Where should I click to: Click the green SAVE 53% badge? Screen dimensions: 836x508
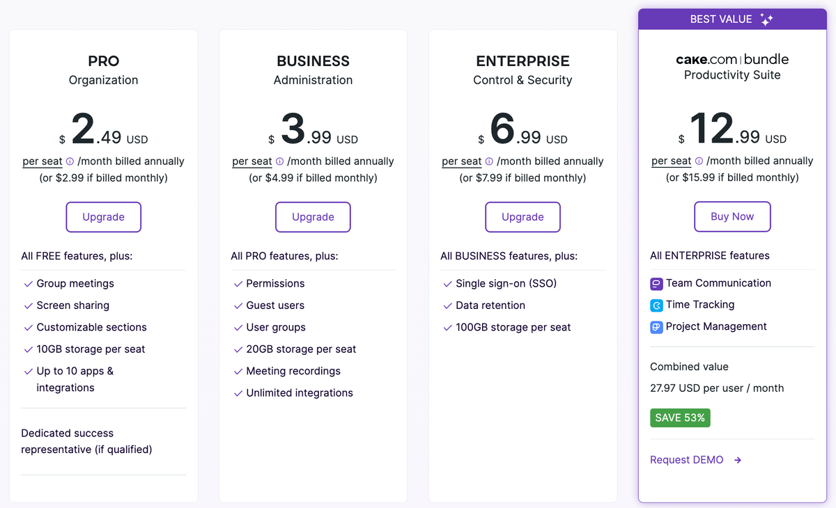[x=680, y=418]
